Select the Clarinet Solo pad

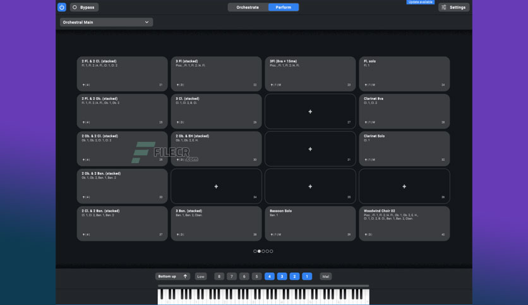[x=404, y=149]
